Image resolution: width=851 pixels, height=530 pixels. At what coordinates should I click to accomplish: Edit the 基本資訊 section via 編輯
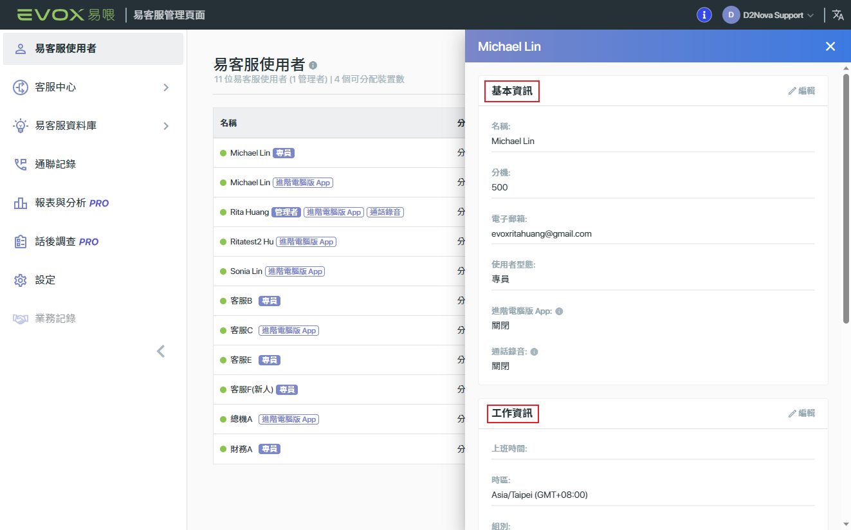[x=801, y=91]
